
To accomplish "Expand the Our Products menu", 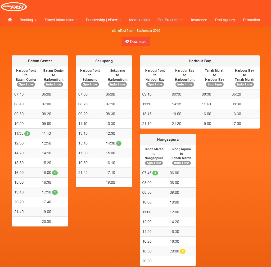I will coord(170,20).
